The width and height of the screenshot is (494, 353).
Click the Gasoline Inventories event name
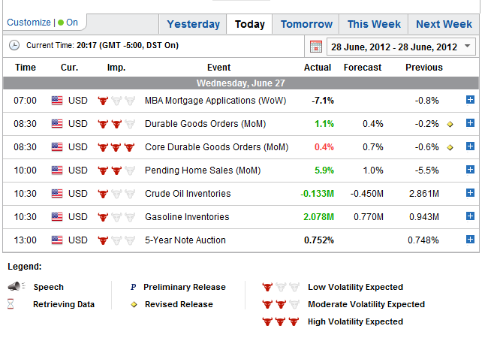187,217
